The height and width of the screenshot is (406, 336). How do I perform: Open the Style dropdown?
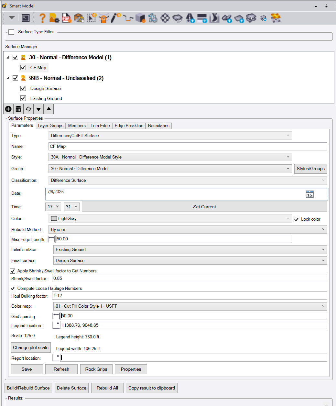pos(170,157)
